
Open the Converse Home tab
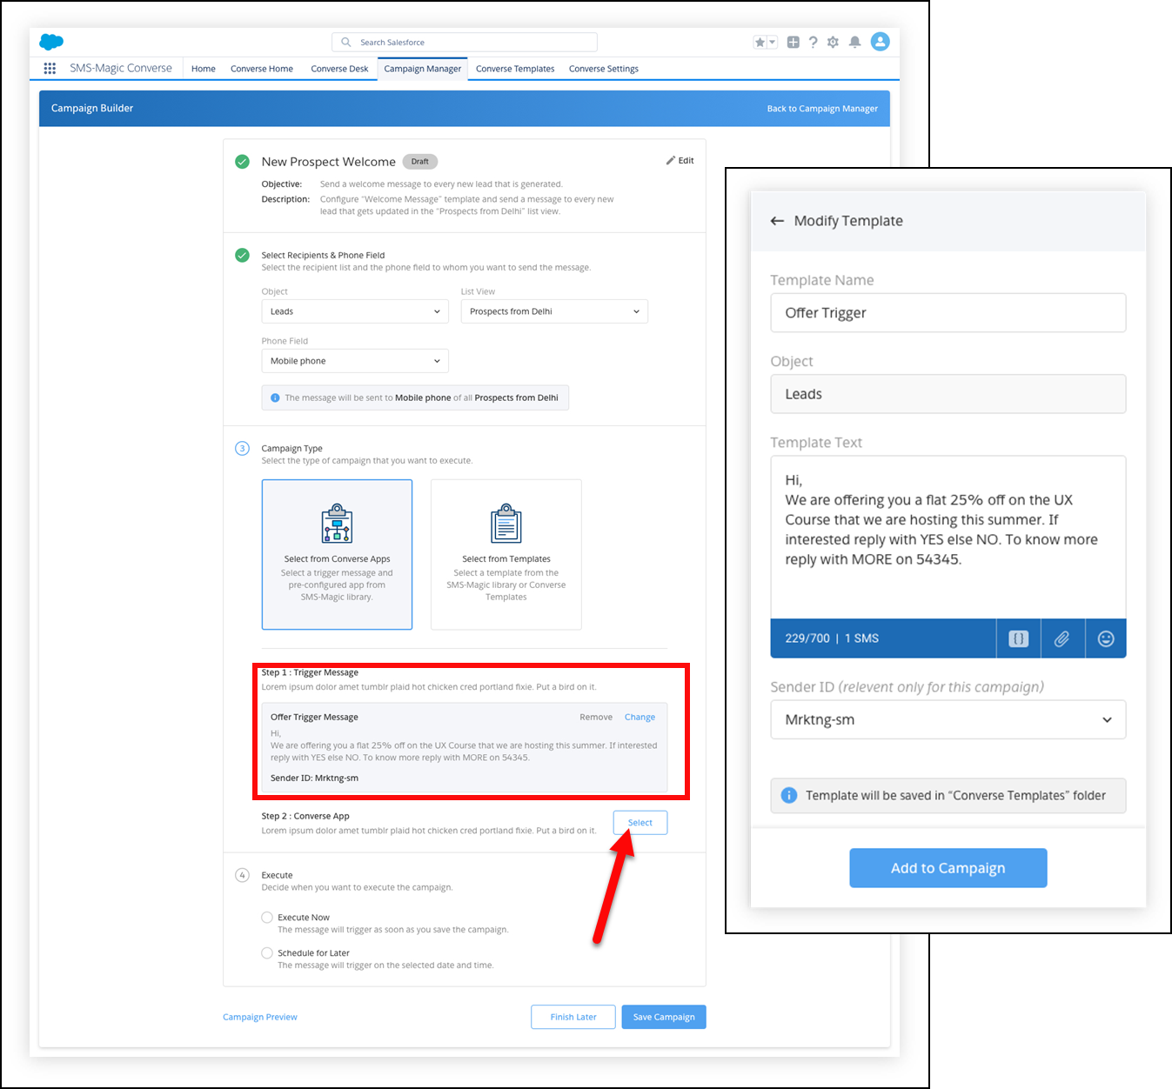[262, 69]
